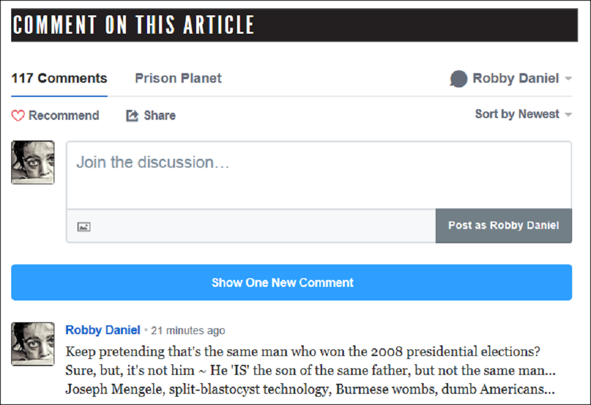Switch to the 117 Comments tab

coord(59,79)
